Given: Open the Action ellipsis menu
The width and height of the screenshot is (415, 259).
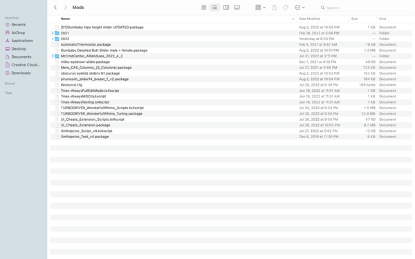Looking at the screenshot, I should [299, 8].
